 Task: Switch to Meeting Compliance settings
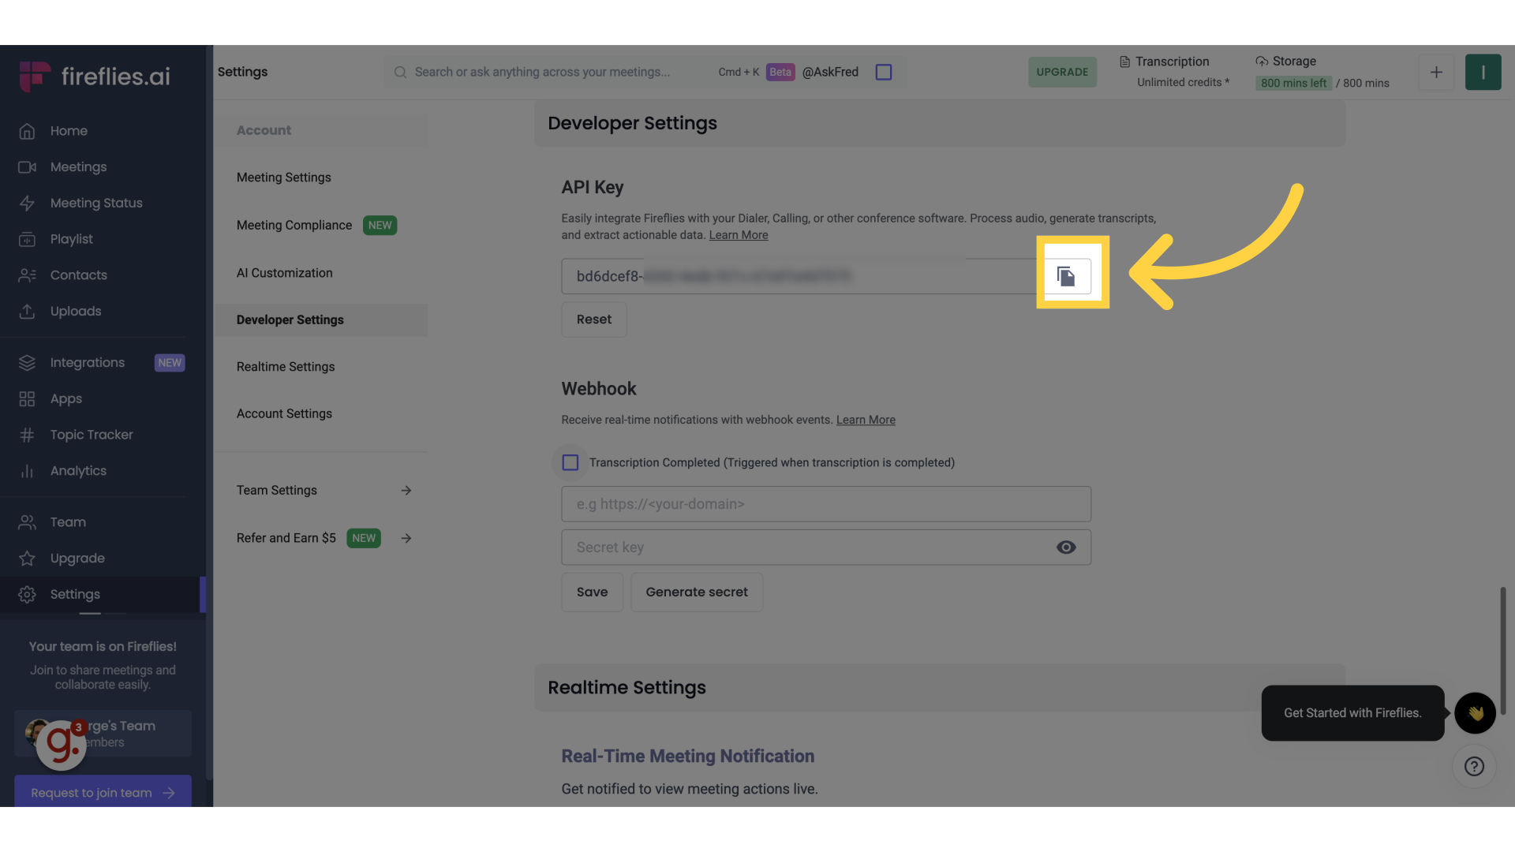pos(294,225)
